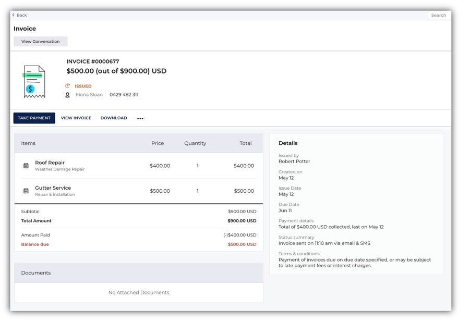Click the Balance due label
Viewport: 470px width, 322px height.
click(x=35, y=244)
